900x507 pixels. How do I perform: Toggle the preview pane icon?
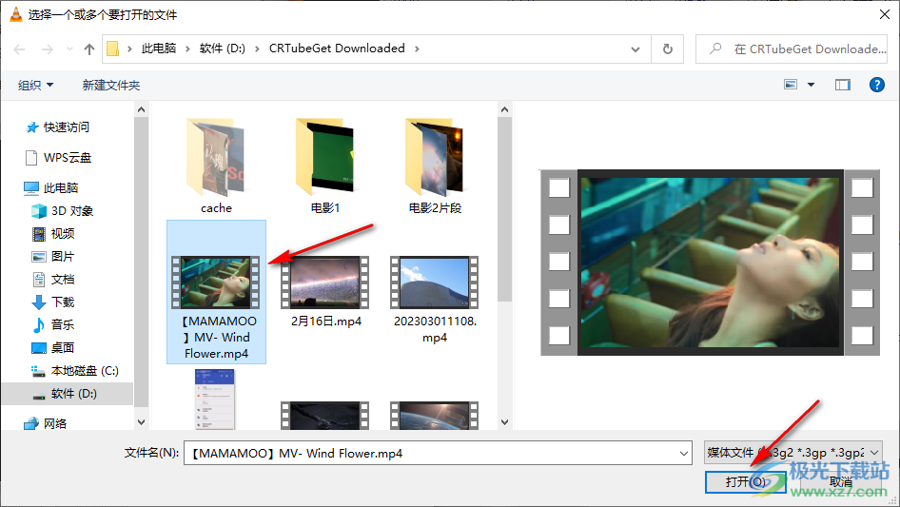click(x=843, y=85)
